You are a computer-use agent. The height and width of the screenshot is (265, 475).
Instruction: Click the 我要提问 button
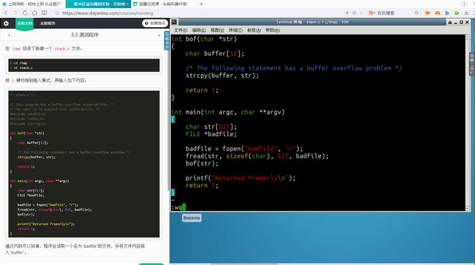click(x=155, y=23)
